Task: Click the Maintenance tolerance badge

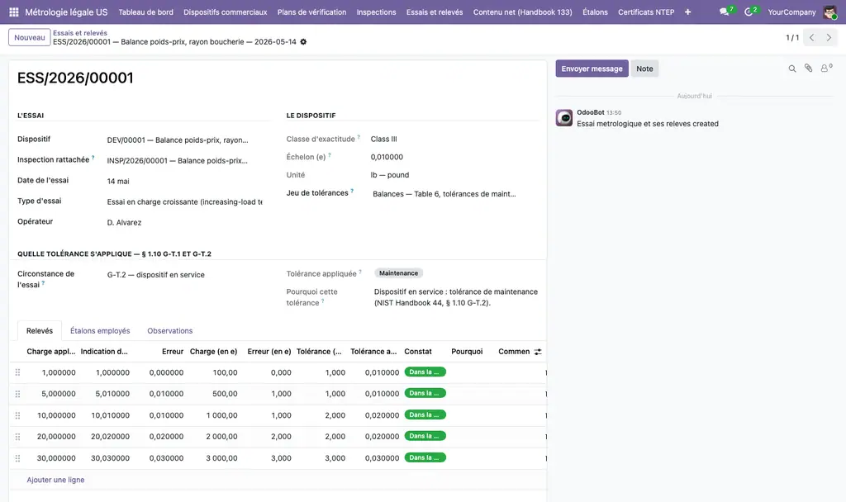Action: [x=398, y=273]
